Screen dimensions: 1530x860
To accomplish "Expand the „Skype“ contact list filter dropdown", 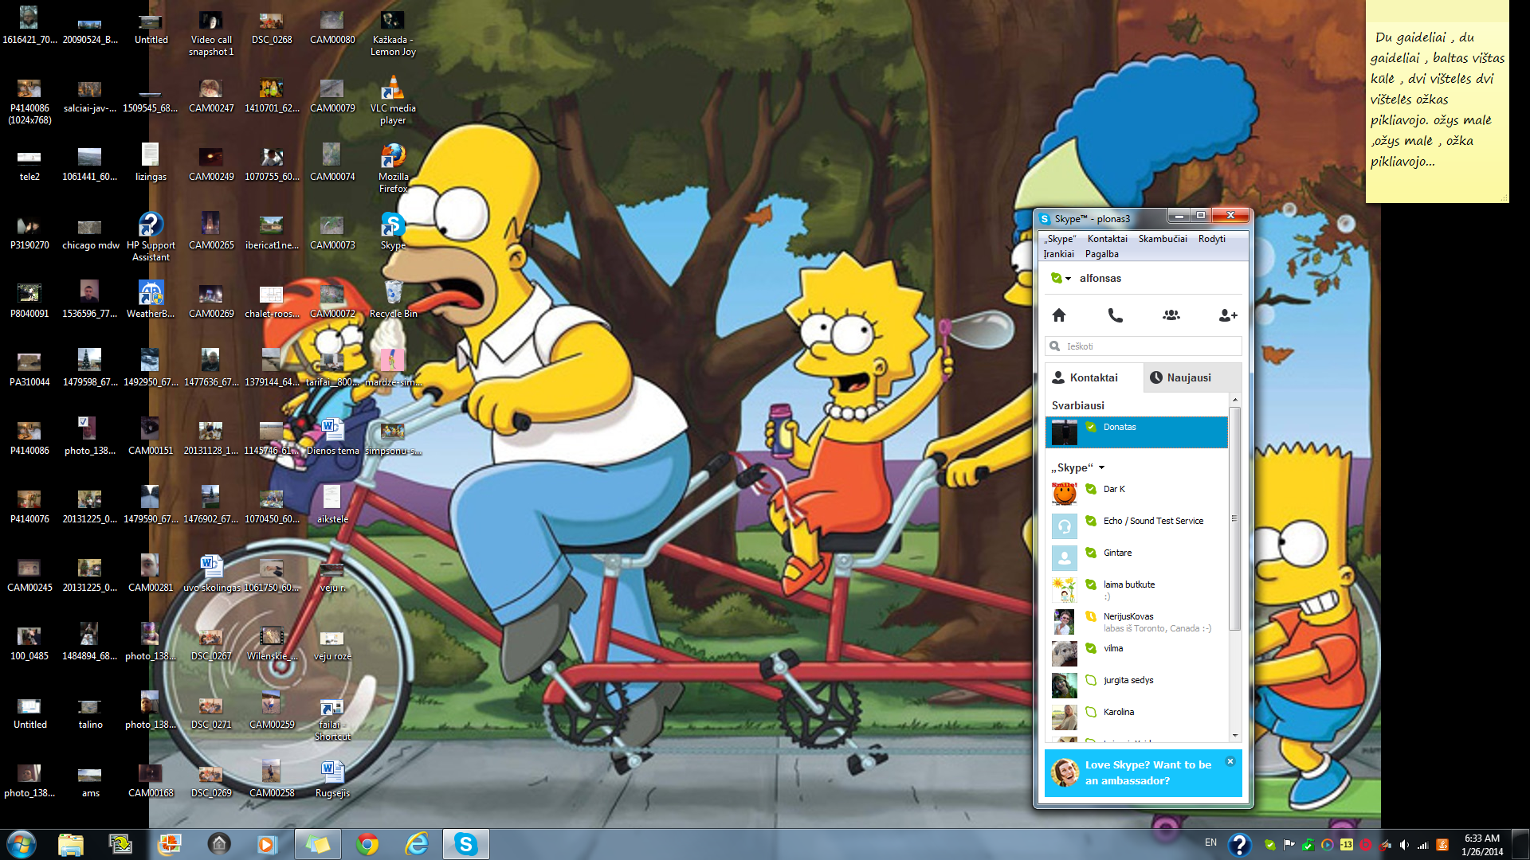I will click(x=1102, y=467).
